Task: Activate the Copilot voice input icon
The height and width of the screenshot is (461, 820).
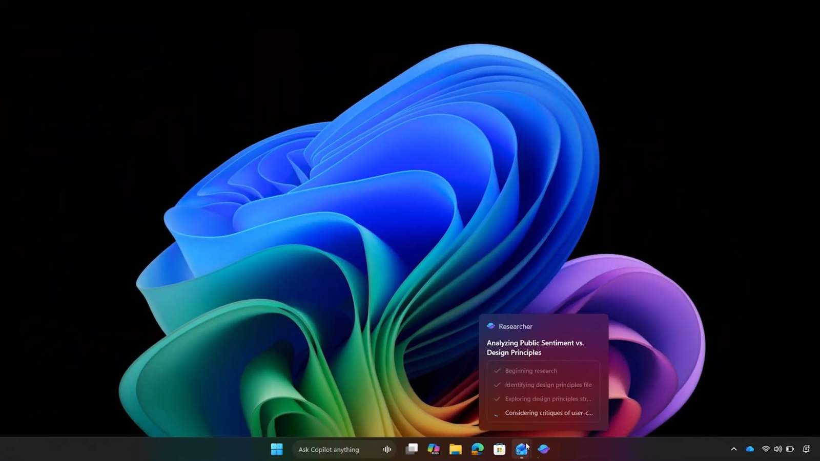Action: pos(386,449)
